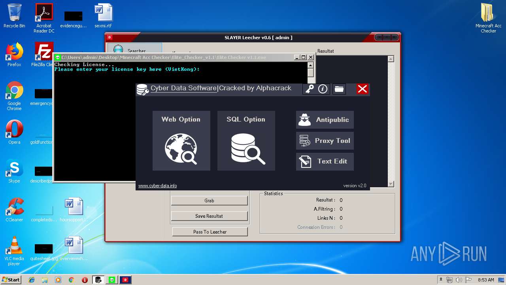This screenshot has height=285, width=506.
Task: Open Opera from taskbar
Action: click(x=85, y=280)
